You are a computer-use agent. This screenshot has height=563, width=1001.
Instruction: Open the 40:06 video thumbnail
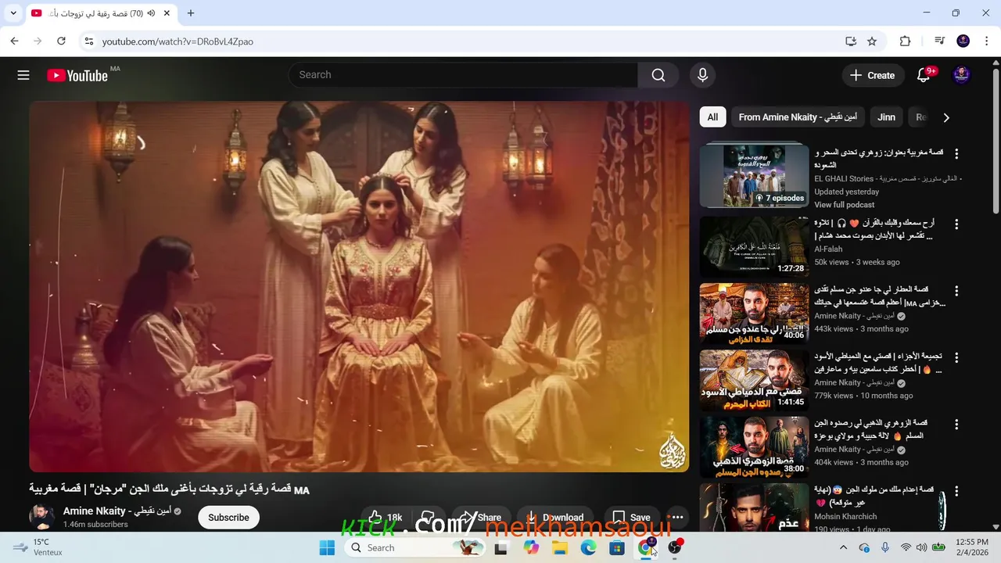pyautogui.click(x=754, y=314)
